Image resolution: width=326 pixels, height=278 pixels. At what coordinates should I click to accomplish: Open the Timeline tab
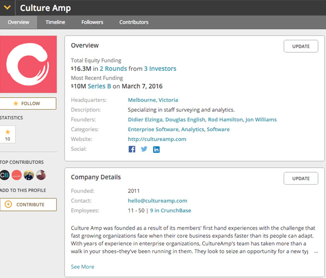tap(56, 22)
